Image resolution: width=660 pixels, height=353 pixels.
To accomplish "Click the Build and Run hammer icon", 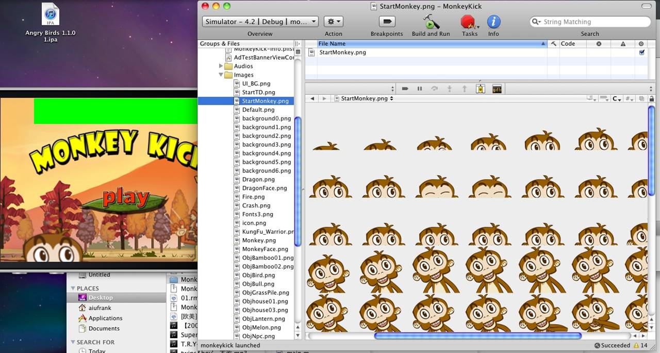I will click(431, 22).
